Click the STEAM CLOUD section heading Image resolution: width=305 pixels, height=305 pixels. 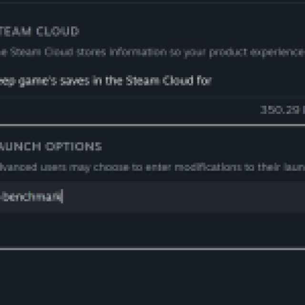pyautogui.click(x=40, y=32)
